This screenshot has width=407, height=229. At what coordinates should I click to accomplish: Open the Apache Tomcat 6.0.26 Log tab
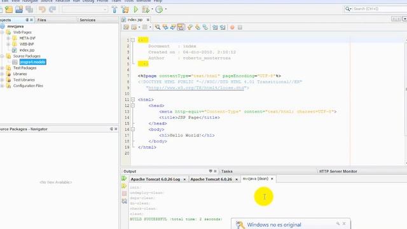[155, 179]
